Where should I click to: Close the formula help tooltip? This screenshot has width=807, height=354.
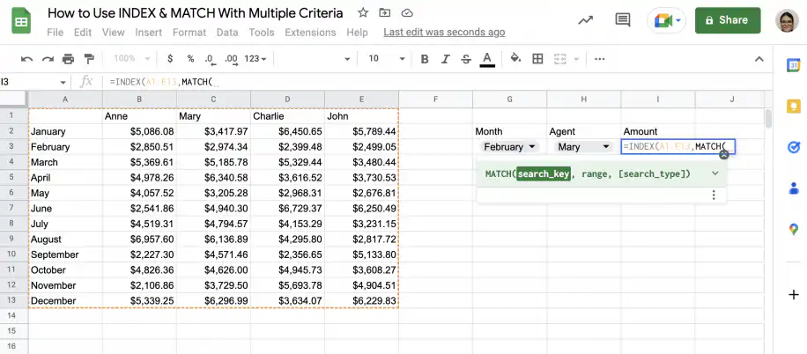[724, 154]
